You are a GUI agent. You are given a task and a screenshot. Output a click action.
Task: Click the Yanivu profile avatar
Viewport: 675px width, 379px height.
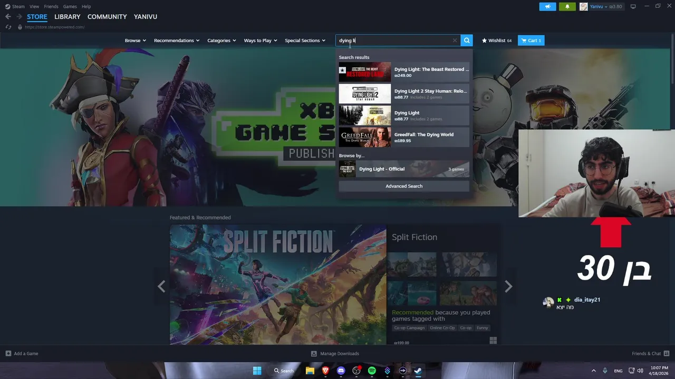(583, 6)
